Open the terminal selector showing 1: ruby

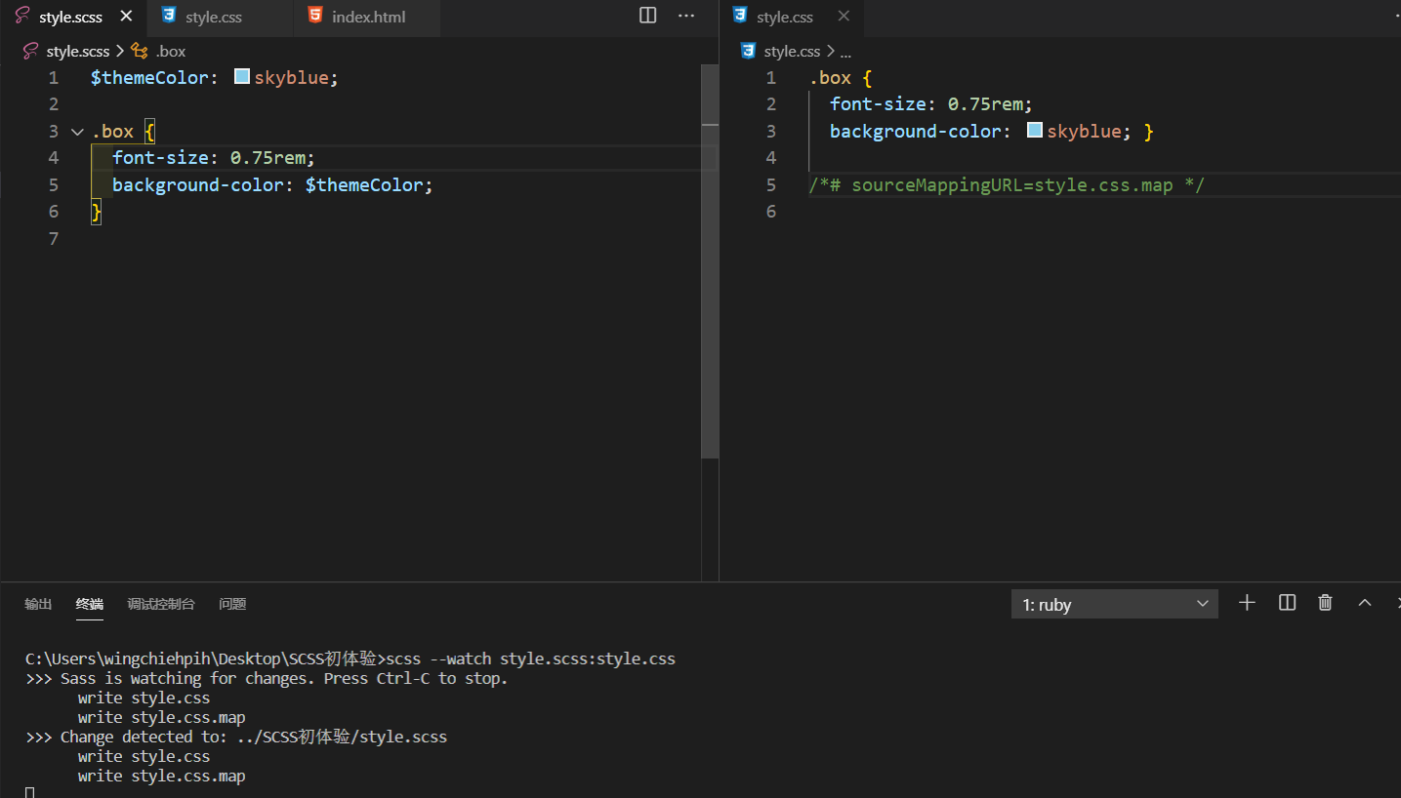click(1114, 603)
